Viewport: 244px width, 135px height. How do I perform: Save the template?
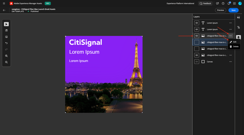click(233, 10)
